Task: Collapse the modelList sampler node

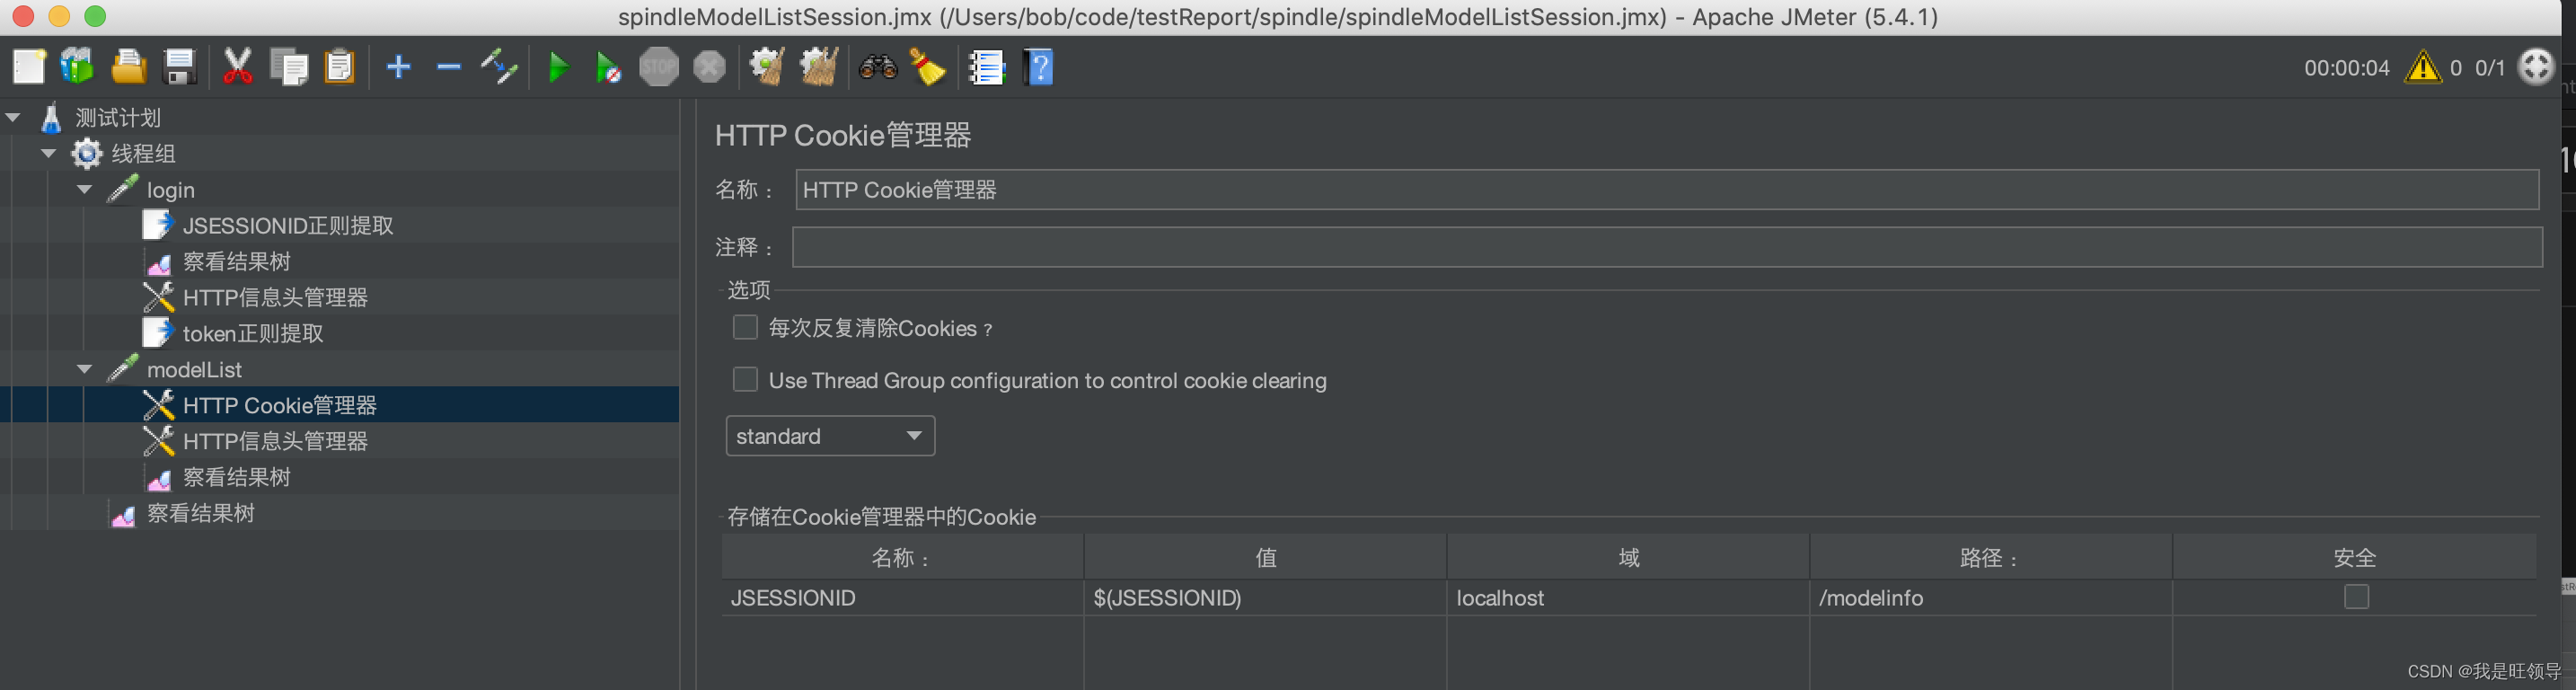Action: (84, 370)
